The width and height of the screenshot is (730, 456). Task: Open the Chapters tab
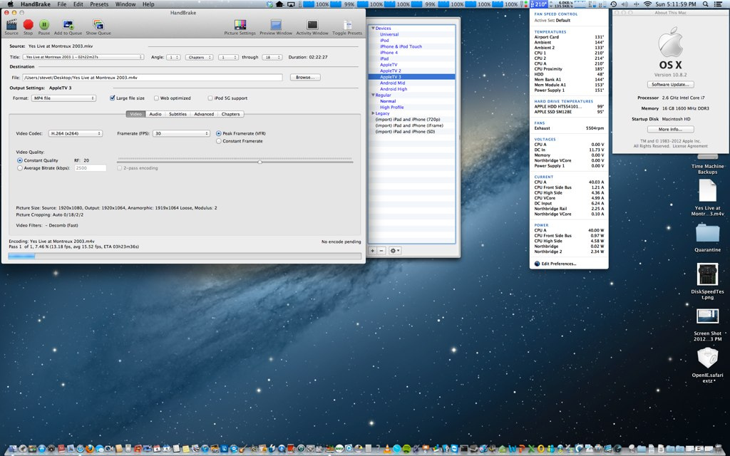click(230, 114)
